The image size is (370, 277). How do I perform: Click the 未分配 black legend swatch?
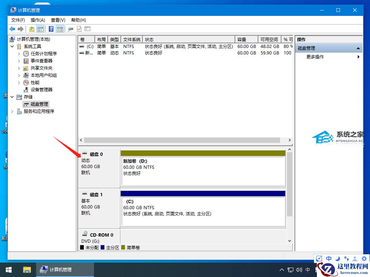point(82,247)
